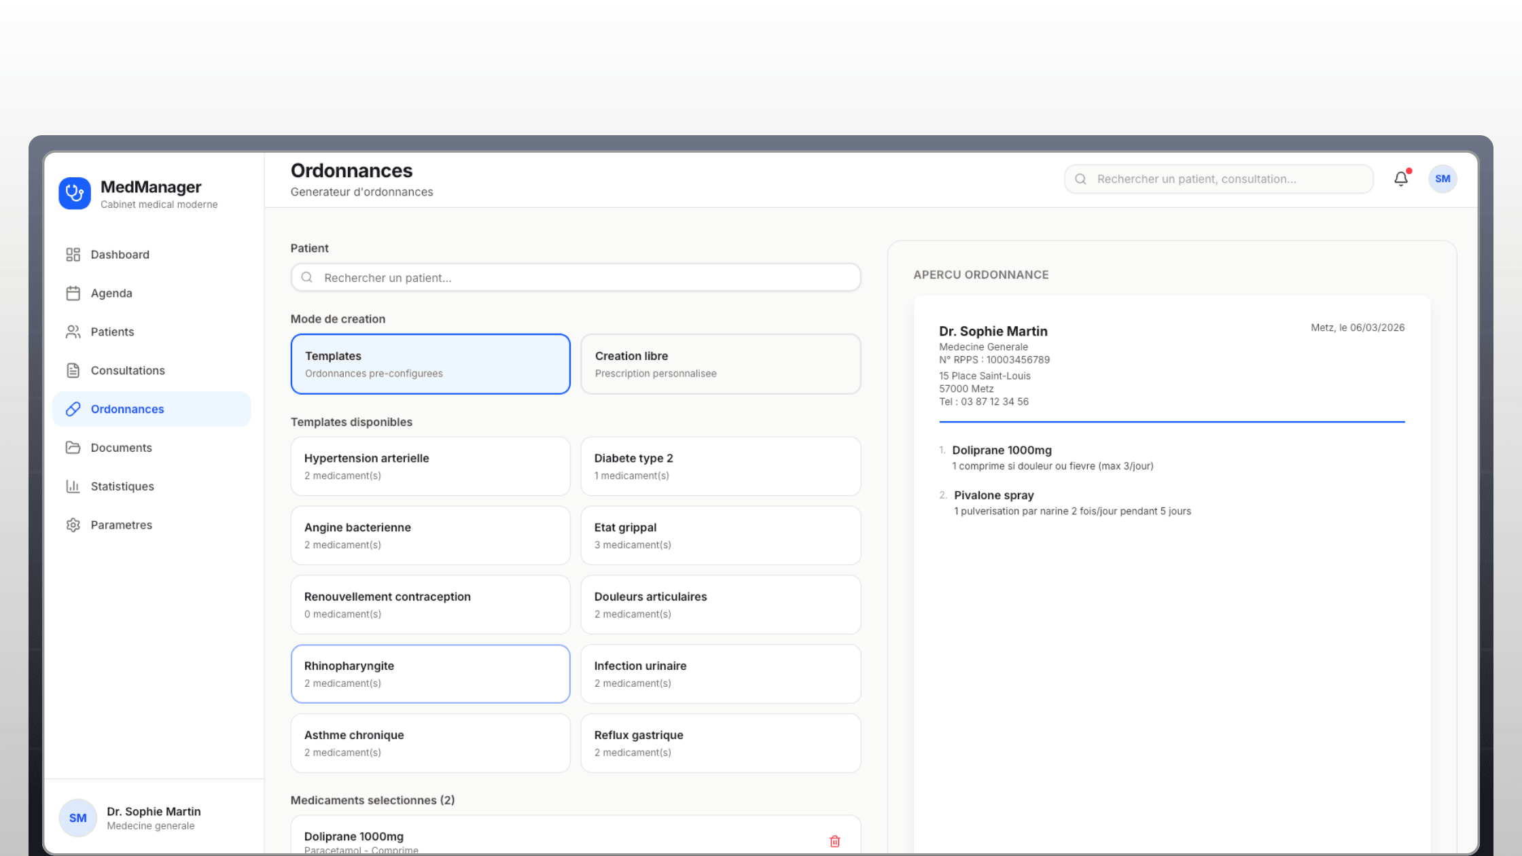This screenshot has height=856, width=1522.
Task: Click the MedManager stethoscope logo
Action: tap(75, 194)
